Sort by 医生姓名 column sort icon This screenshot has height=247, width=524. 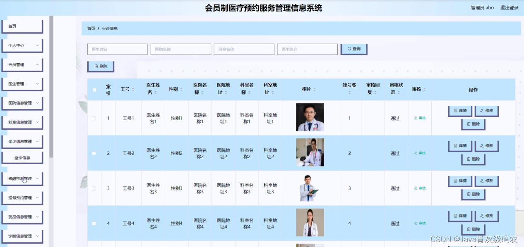click(x=156, y=93)
